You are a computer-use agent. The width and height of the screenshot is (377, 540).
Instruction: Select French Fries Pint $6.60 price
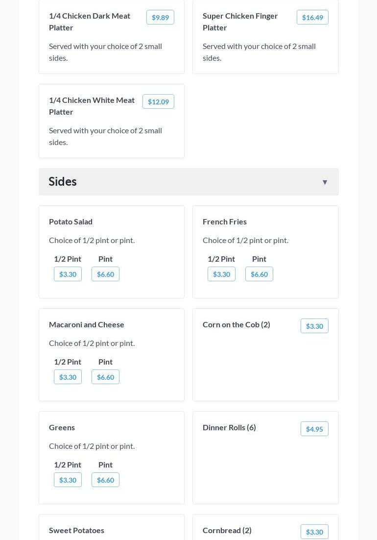[259, 274]
